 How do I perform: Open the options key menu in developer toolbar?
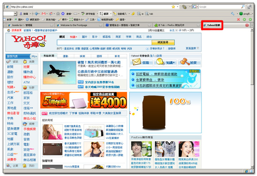coord(120,20)
